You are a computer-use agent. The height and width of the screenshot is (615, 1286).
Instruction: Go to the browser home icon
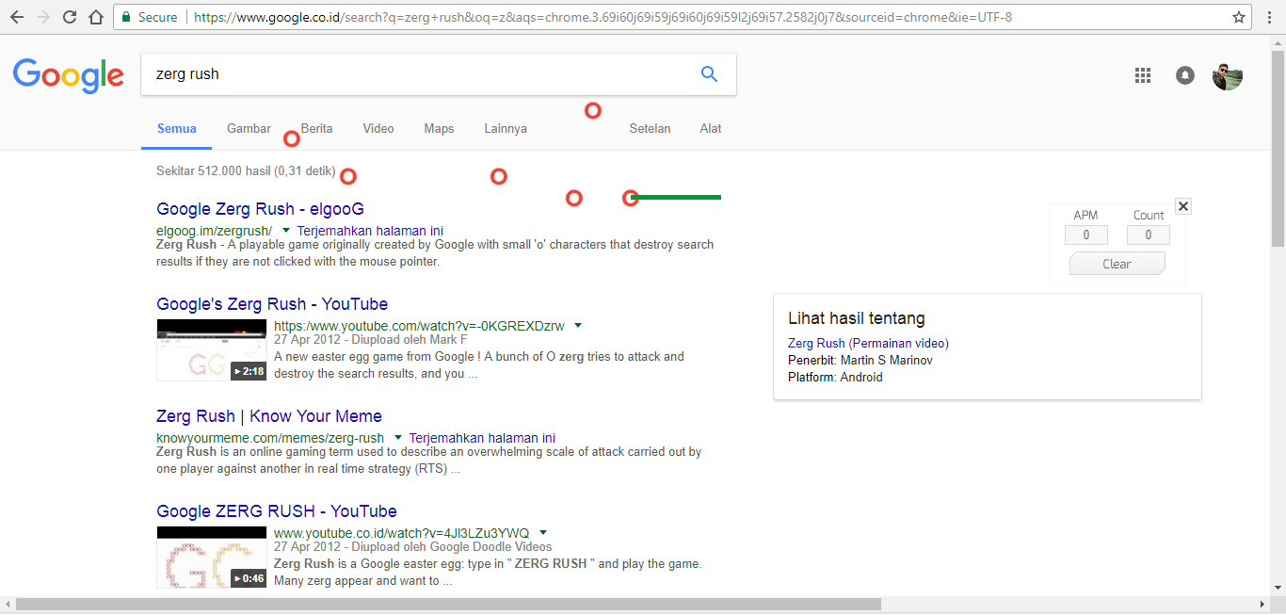96,17
